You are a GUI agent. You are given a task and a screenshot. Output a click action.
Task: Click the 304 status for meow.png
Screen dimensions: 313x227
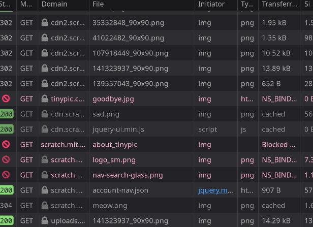pyautogui.click(x=6, y=206)
